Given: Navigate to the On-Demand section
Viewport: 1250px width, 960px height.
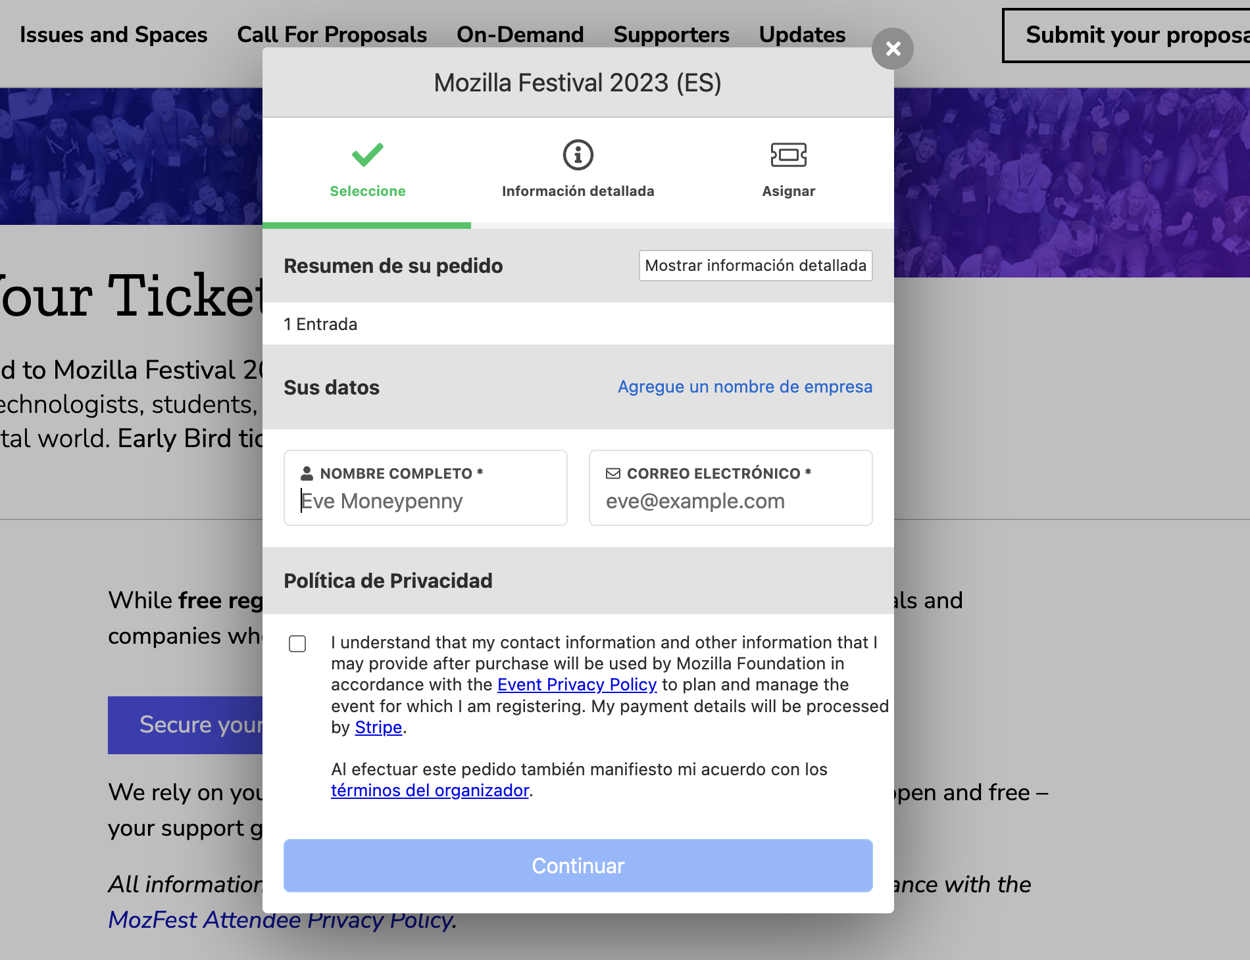Looking at the screenshot, I should click(x=520, y=35).
